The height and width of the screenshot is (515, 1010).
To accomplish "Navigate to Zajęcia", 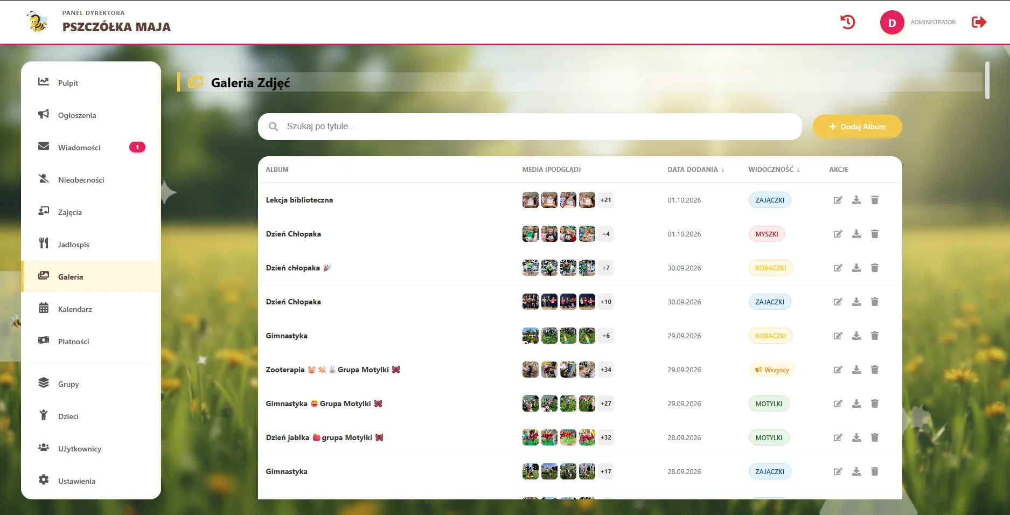I will [x=91, y=212].
